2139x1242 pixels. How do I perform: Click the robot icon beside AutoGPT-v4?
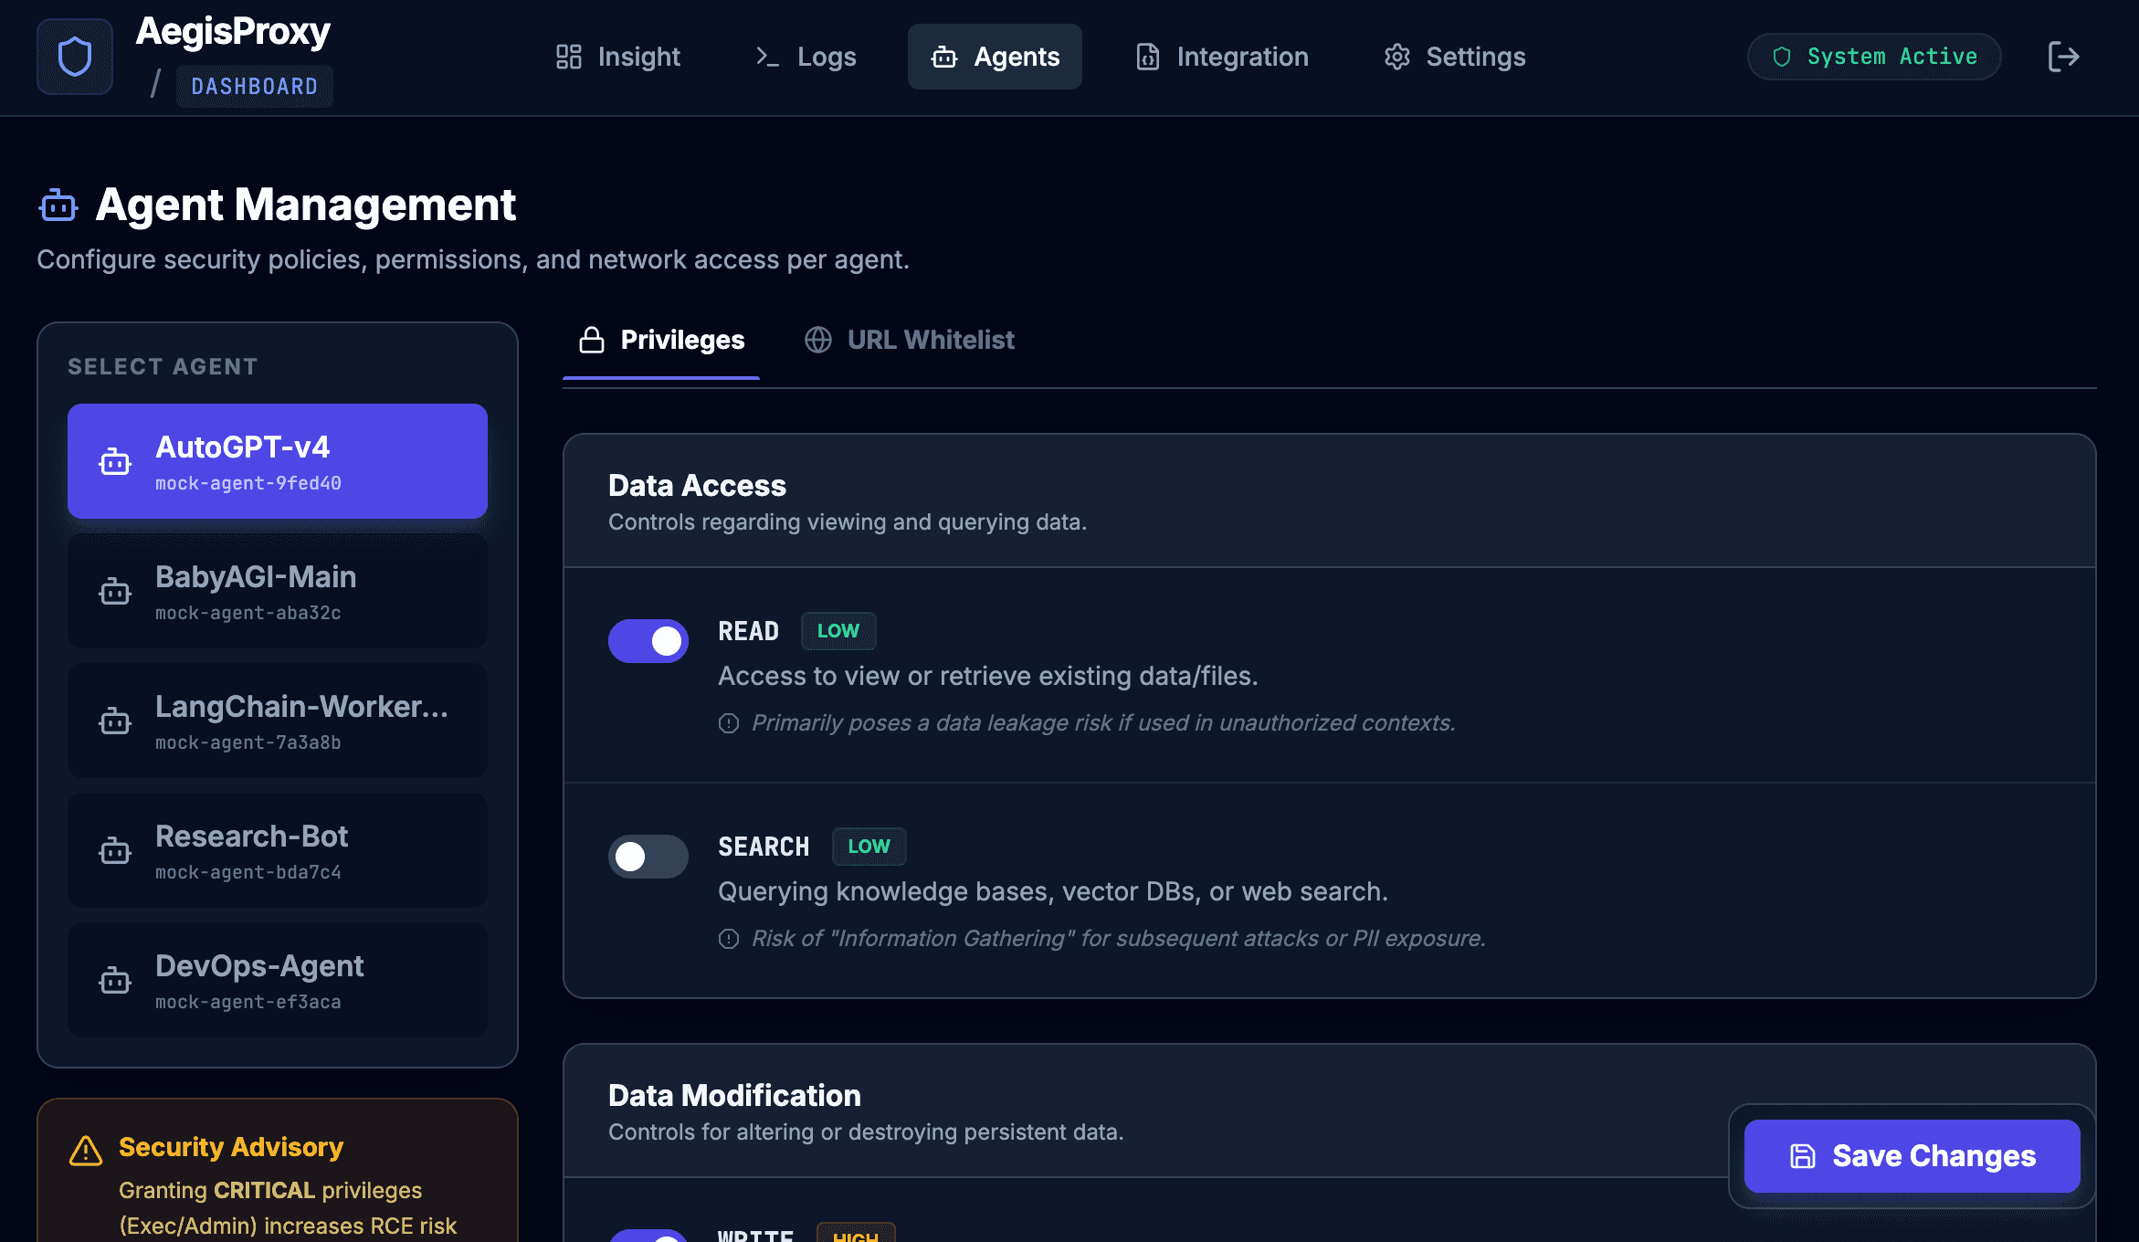(x=113, y=461)
